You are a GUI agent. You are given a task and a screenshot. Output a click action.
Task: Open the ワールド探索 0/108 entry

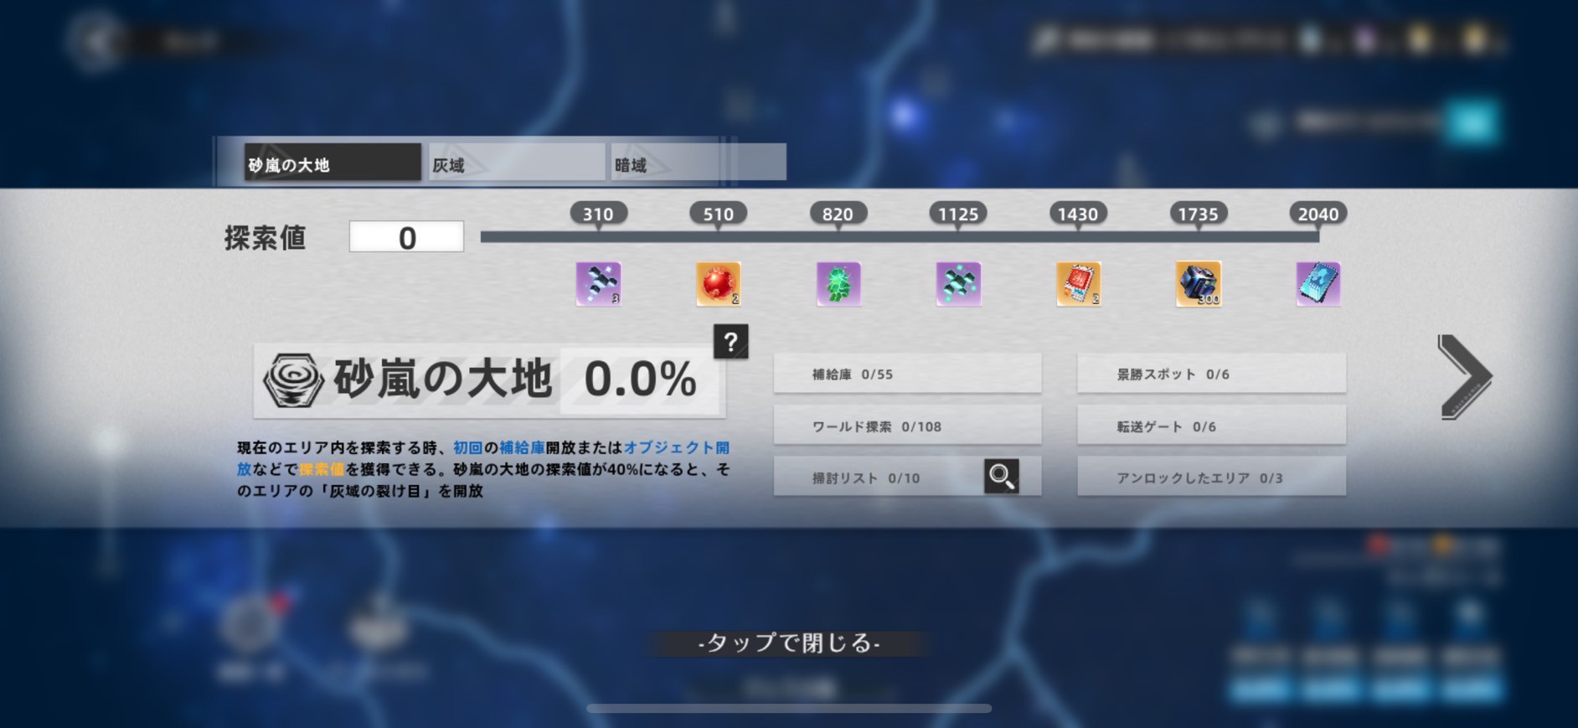[x=907, y=426]
